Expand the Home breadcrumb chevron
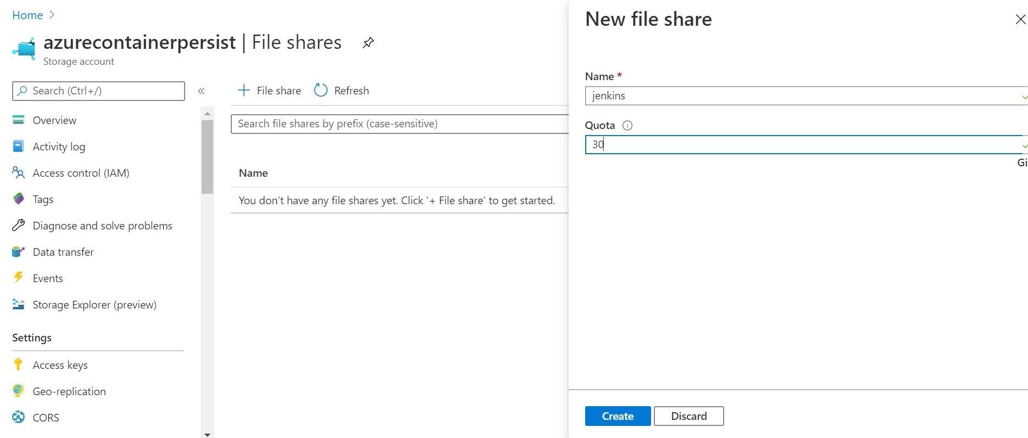Screen dimensions: 1028x438 pos(52,15)
